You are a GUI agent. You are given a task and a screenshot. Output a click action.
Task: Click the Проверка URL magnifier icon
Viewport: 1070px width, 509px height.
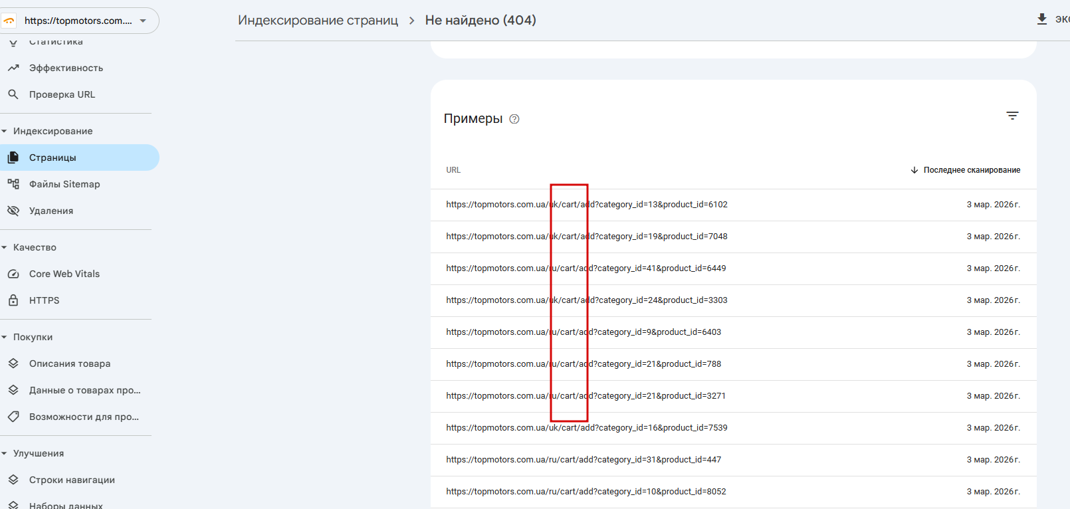point(13,94)
